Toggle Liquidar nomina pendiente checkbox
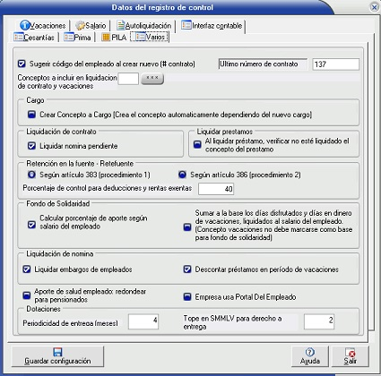This screenshot has width=381, height=376. [x=31, y=146]
